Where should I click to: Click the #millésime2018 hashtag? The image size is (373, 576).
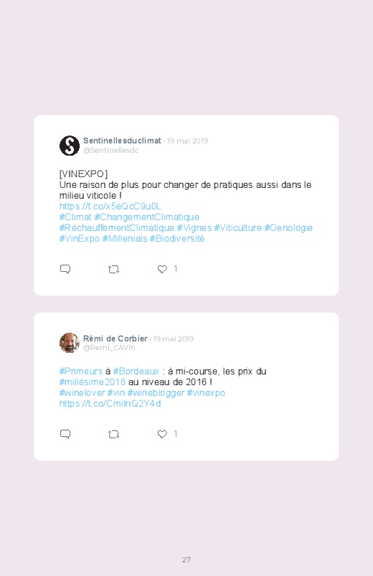[x=93, y=382]
